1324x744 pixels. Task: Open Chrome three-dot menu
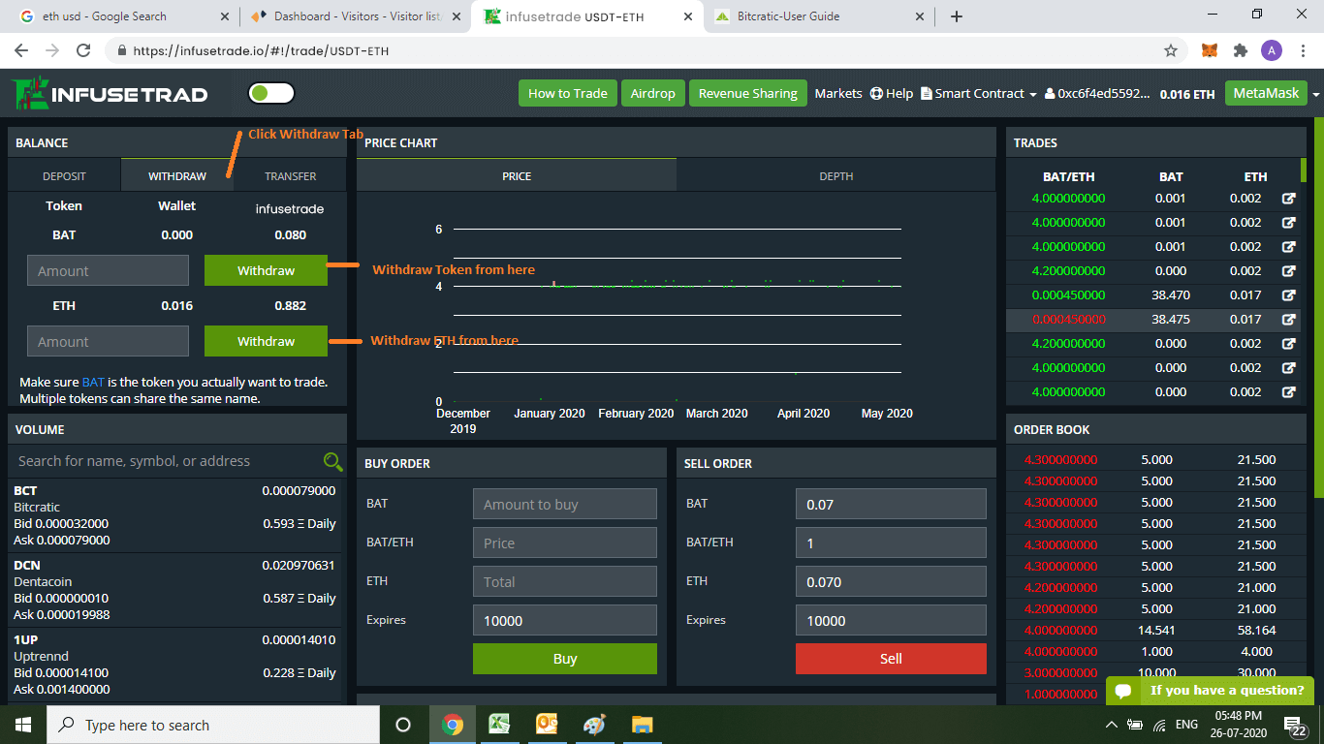pos(1304,50)
